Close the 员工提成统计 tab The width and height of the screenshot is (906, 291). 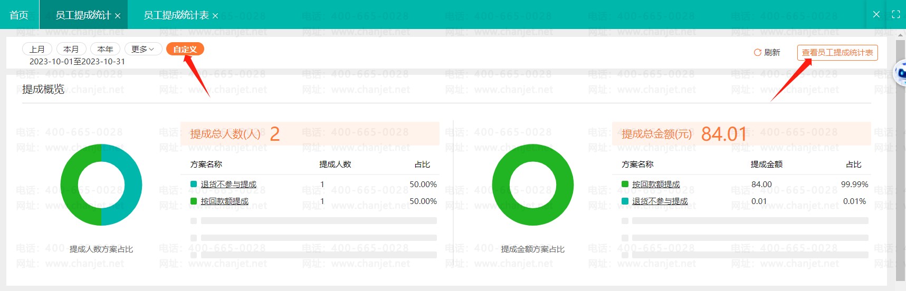(x=118, y=16)
